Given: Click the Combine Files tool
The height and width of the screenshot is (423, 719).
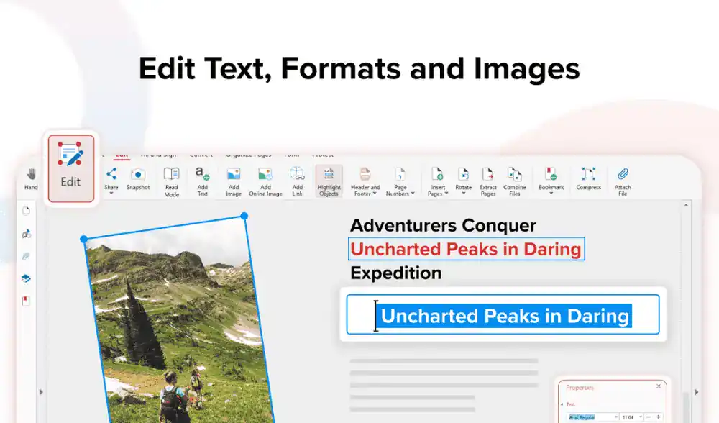Looking at the screenshot, I should [514, 181].
